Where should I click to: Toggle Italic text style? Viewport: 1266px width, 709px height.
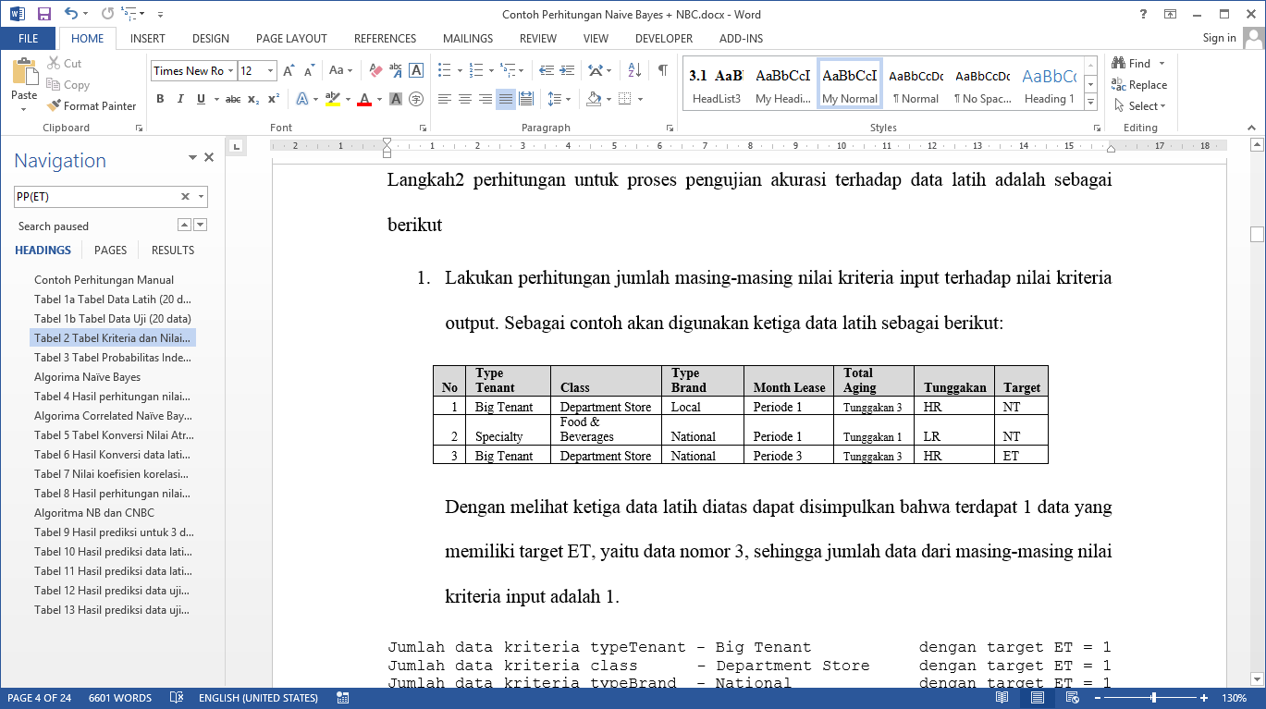(x=180, y=99)
